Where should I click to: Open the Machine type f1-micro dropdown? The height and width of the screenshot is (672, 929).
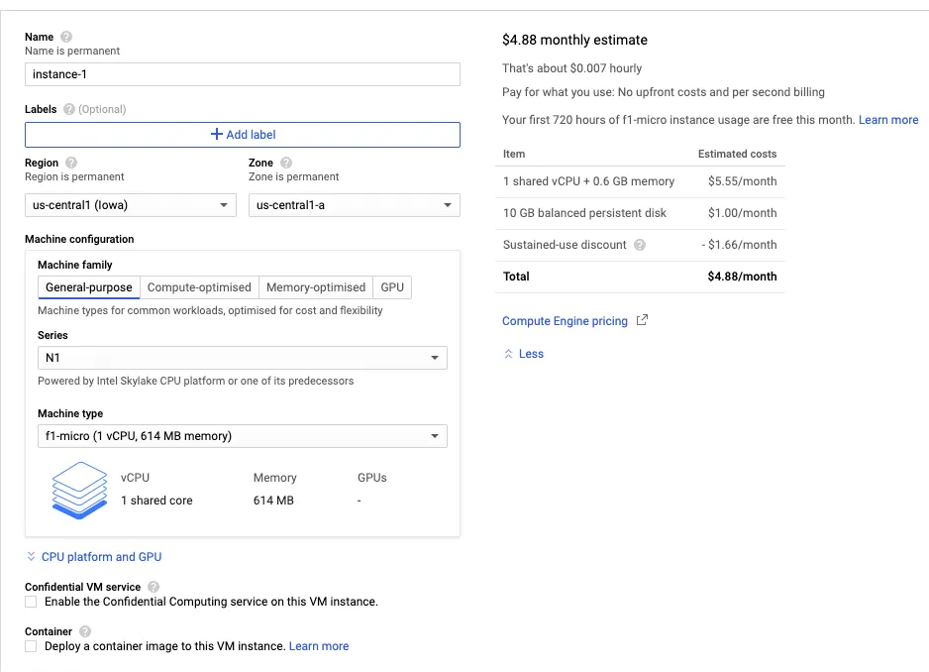click(242, 436)
